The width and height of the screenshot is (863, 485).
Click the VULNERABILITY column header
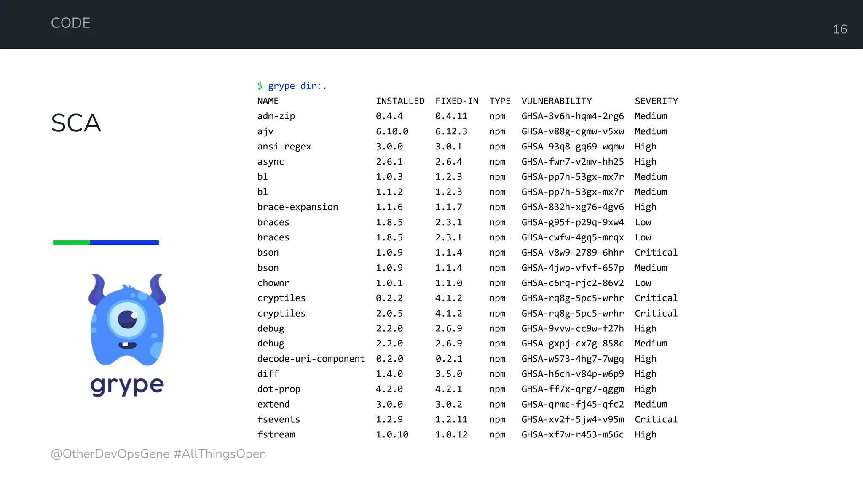(557, 101)
